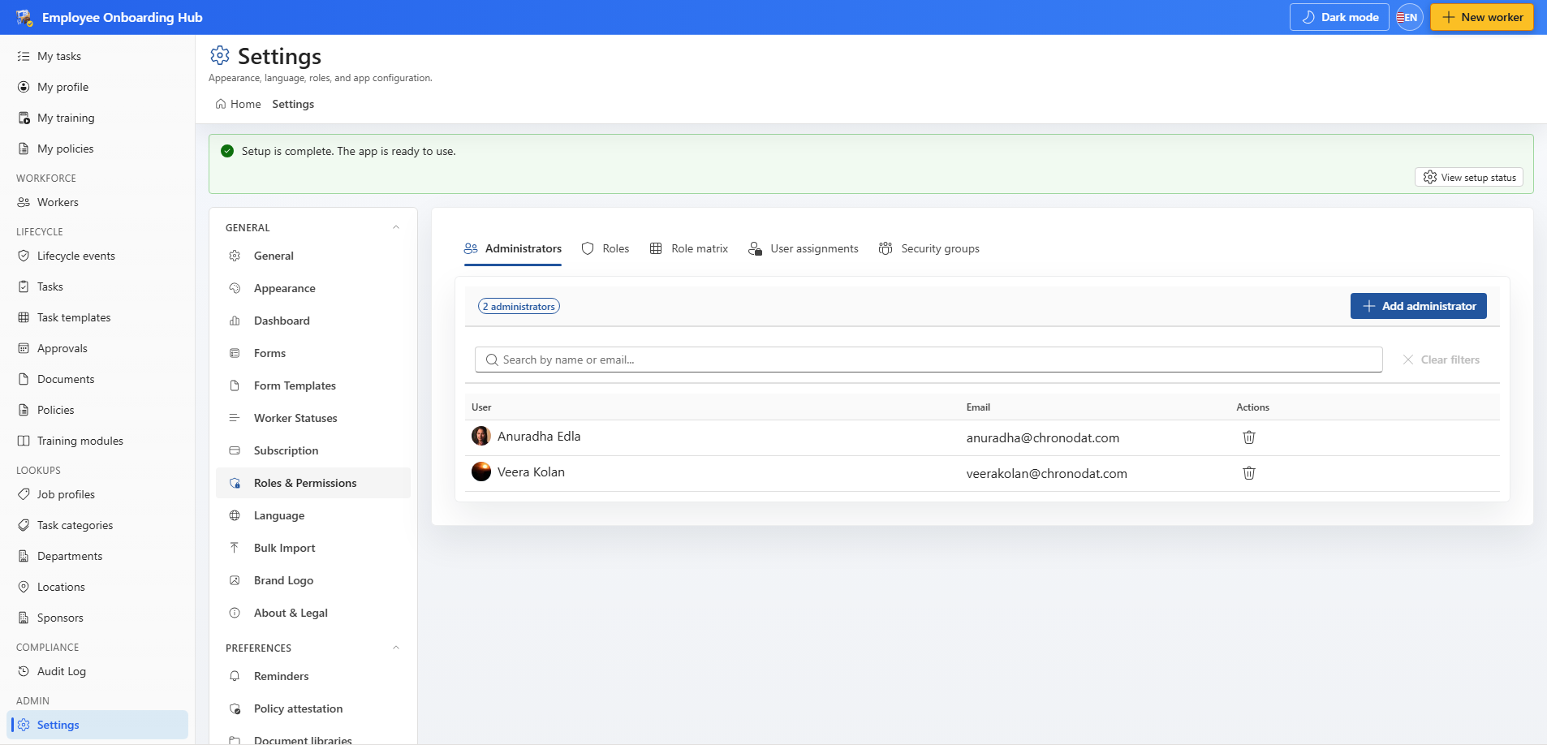Open the Audit Log
Viewport: 1547px width, 745px height.
click(97, 671)
